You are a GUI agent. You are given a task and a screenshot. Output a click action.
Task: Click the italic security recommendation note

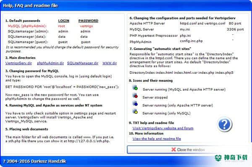pyautogui.click(x=62, y=49)
